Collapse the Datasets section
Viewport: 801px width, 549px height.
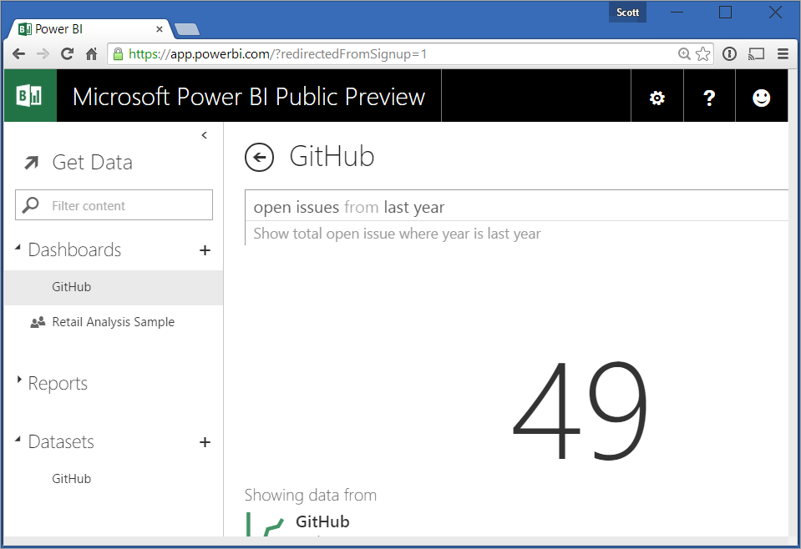click(19, 441)
